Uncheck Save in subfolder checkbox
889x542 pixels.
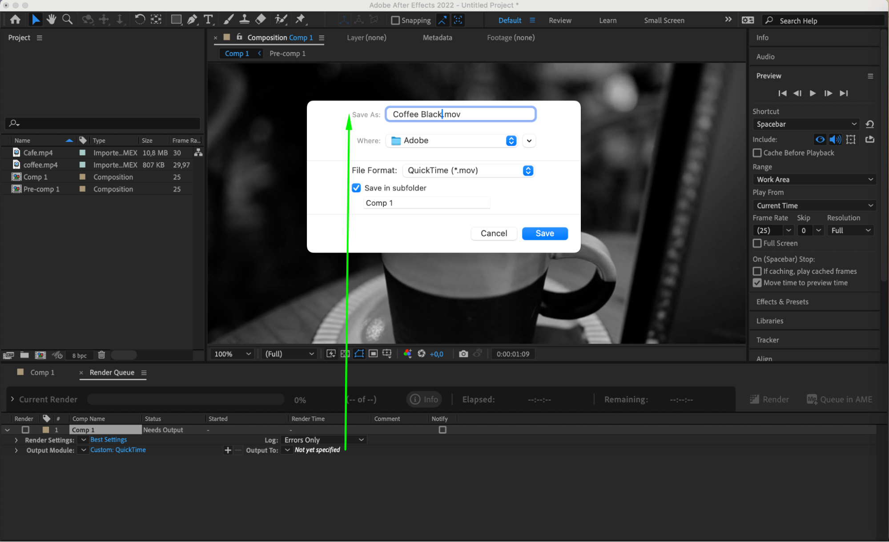click(x=356, y=188)
